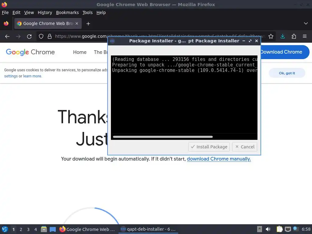Image resolution: width=312 pixels, height=234 pixels.
Task: Click the Home navigation link
Action: pos(80,52)
